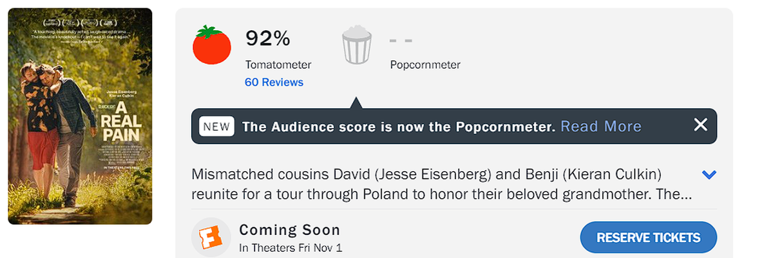
Task: Click the banner's pointer arrow under Popcornmeter
Action: tap(356, 103)
